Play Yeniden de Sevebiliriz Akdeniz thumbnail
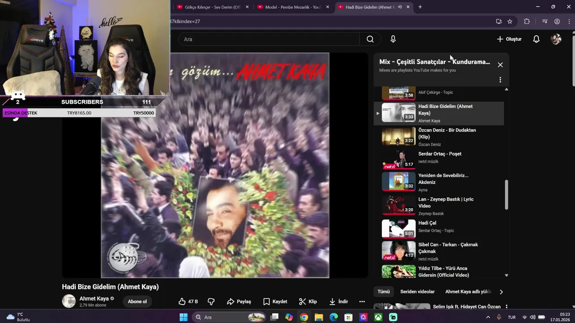This screenshot has width=575, height=323. 398,181
